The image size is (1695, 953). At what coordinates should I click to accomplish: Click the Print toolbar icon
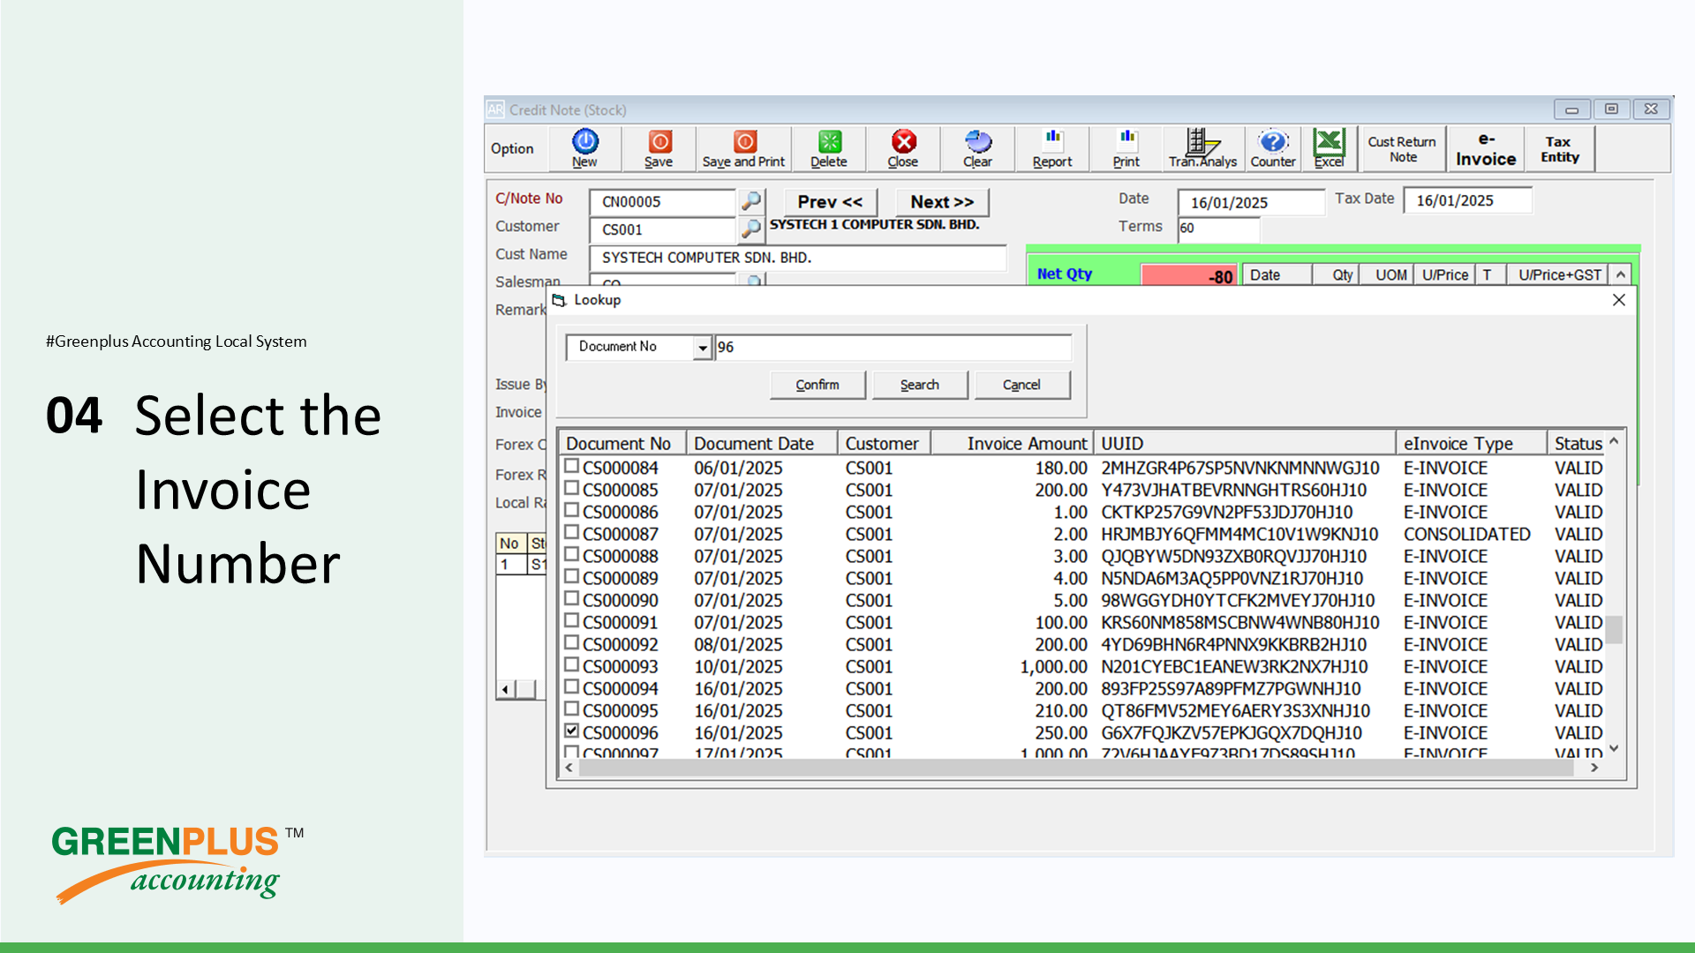coord(1126,147)
